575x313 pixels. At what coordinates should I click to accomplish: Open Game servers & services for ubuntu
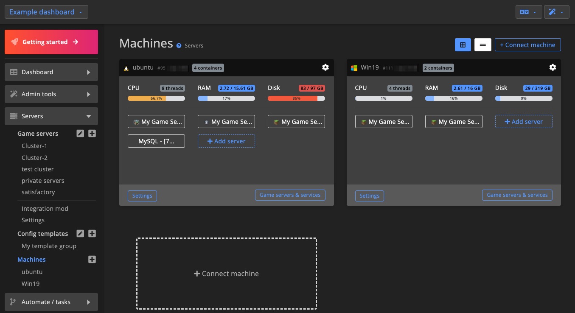[x=290, y=195]
